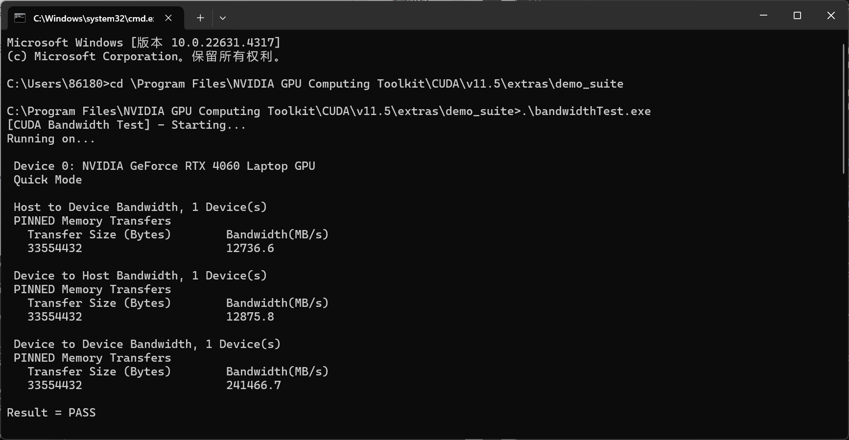Close the terminal window
The height and width of the screenshot is (440, 849).
[x=831, y=16]
